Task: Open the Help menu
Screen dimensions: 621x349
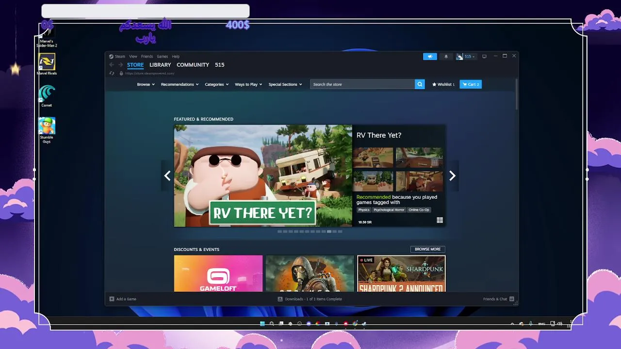Action: point(176,57)
